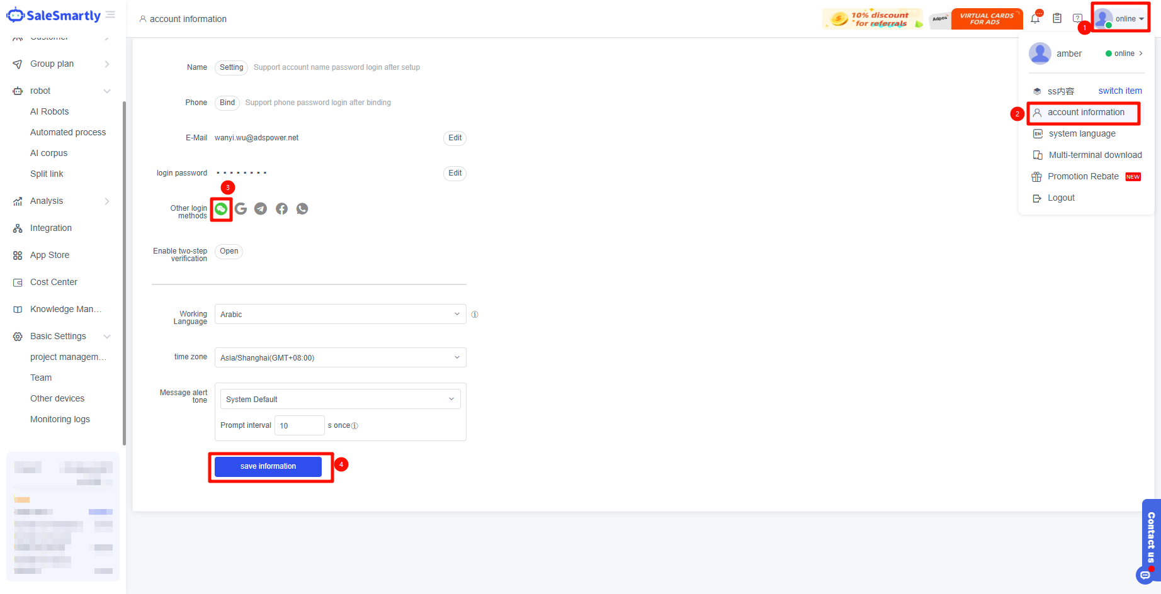Screen dimensions: 1161x594
Task: Open App Store via its grid icon
Action: pyautogui.click(x=18, y=255)
